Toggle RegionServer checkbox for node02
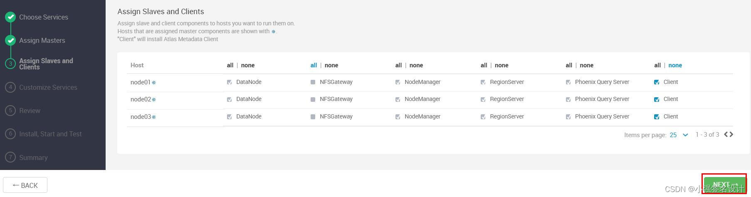 click(x=483, y=99)
